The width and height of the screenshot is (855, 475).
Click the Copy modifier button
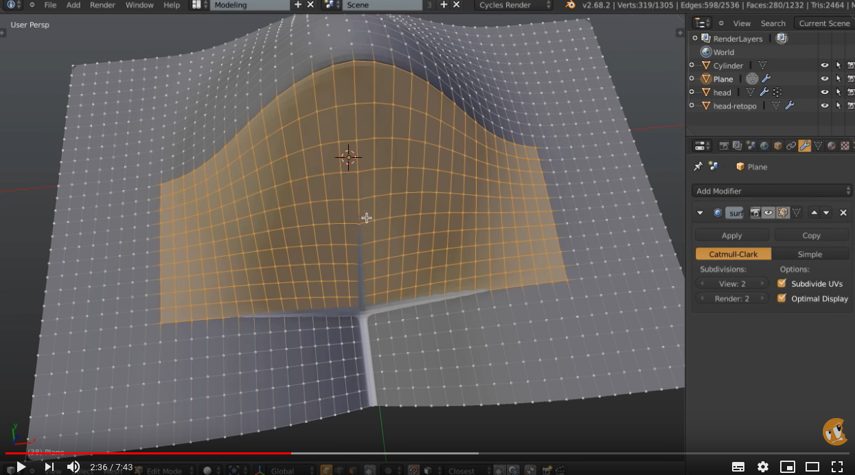click(x=812, y=235)
